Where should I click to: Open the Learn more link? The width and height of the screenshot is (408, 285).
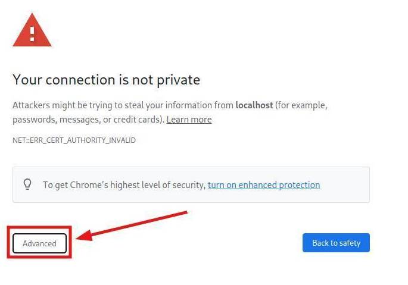point(189,120)
